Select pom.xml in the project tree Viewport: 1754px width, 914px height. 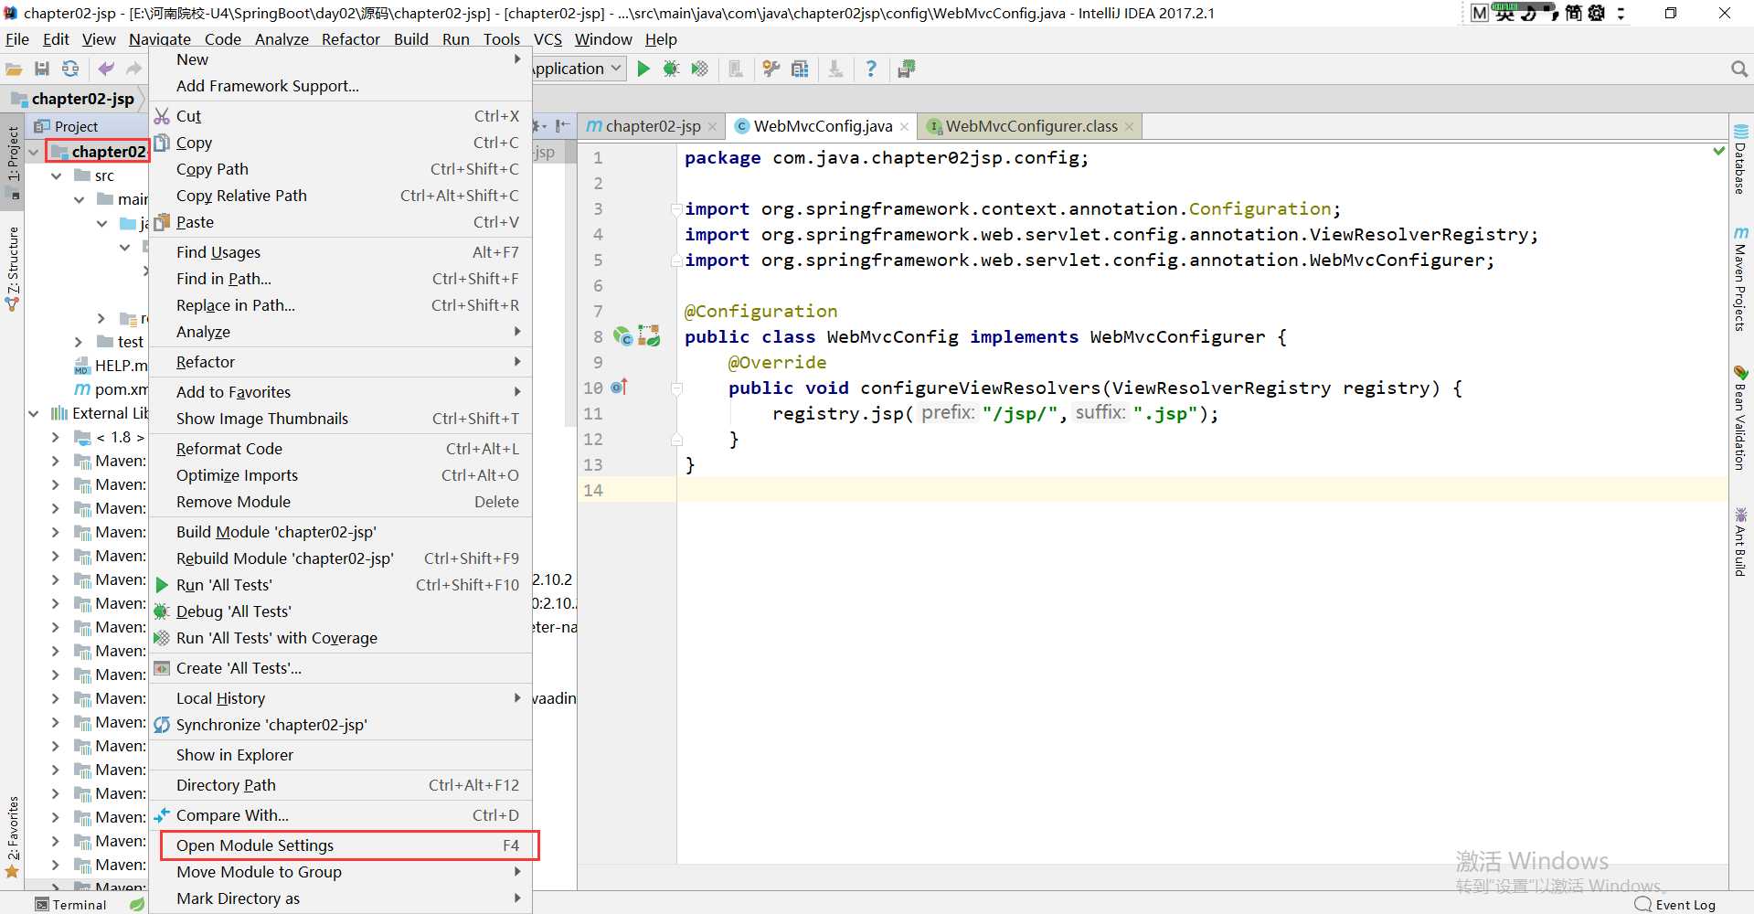111,389
